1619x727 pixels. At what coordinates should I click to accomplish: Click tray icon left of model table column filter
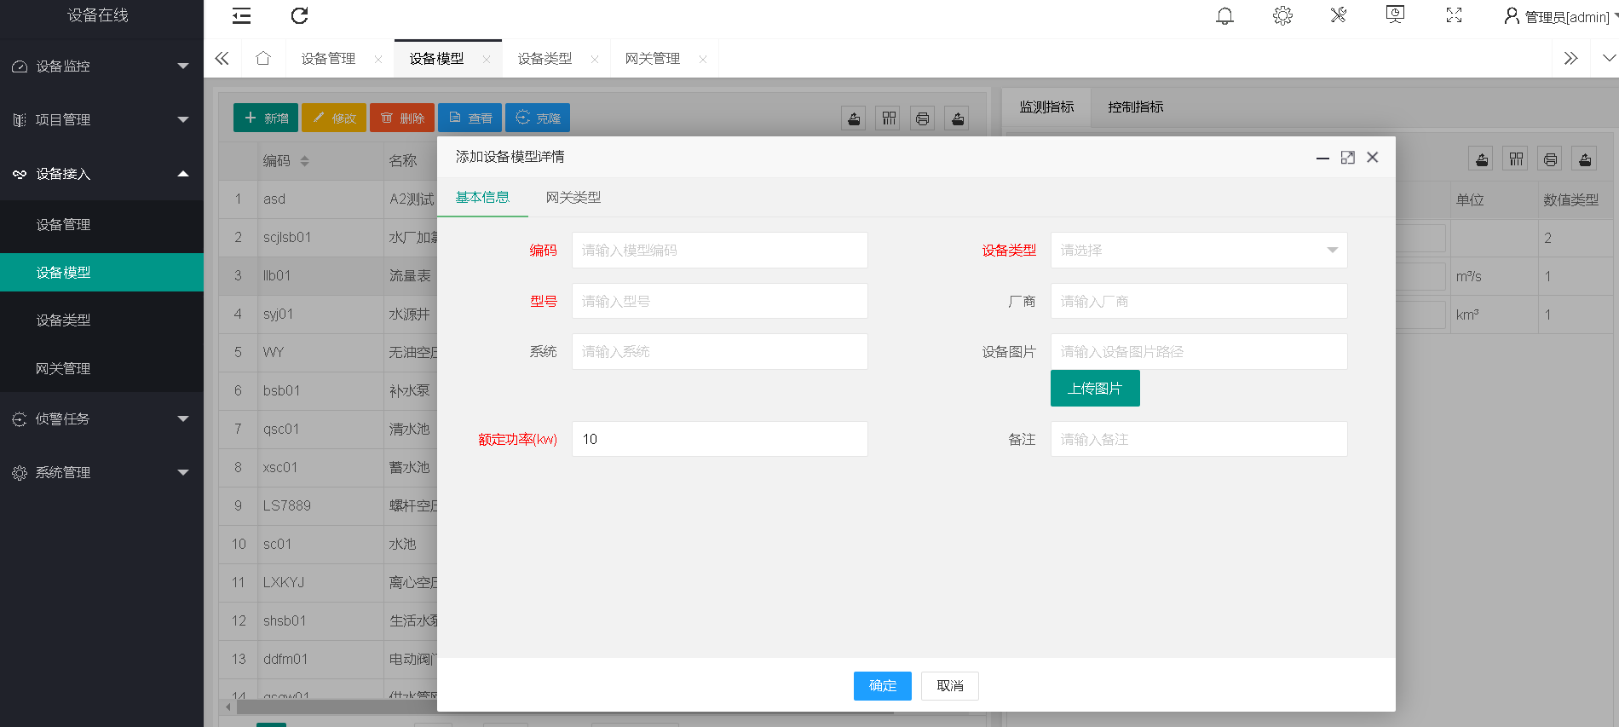click(854, 118)
